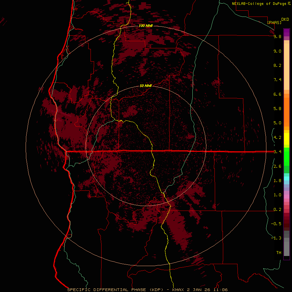Click the 1.0 legend value
The width and height of the screenshot is (292, 292).
[x=277, y=195]
